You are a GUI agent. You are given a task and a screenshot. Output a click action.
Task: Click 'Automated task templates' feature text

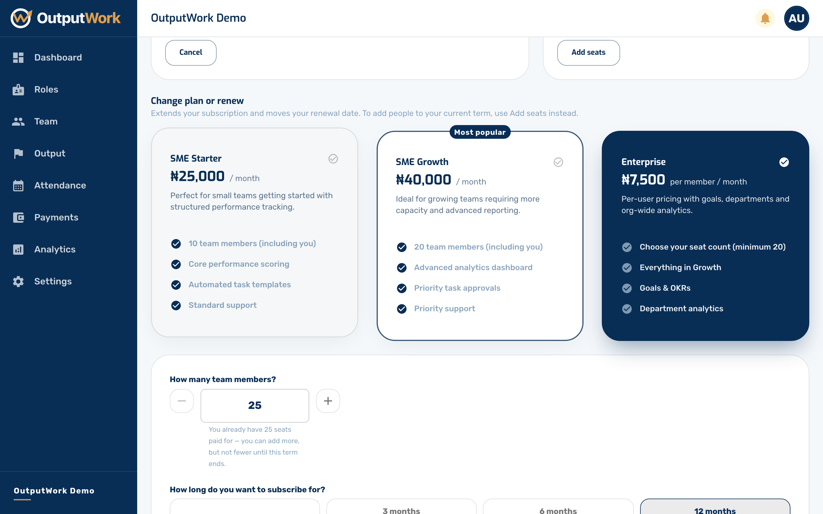click(240, 285)
